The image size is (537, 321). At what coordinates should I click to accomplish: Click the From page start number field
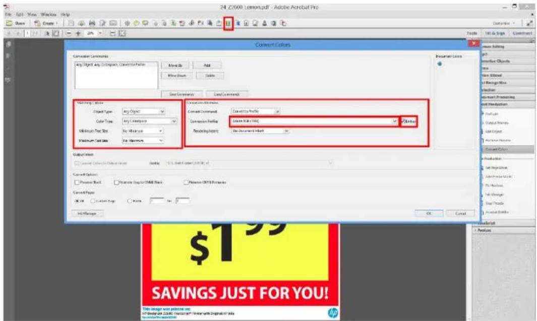point(157,201)
